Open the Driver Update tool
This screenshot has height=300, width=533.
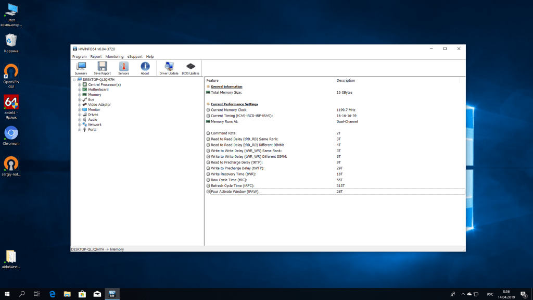[169, 68]
